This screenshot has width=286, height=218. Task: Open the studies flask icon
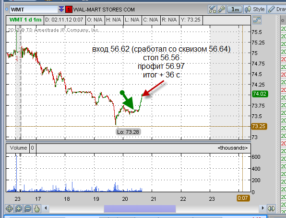click(x=212, y=9)
